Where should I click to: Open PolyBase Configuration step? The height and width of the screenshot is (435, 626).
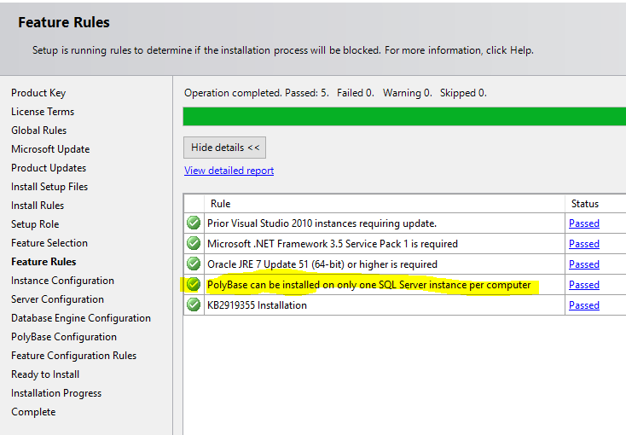pyautogui.click(x=64, y=337)
